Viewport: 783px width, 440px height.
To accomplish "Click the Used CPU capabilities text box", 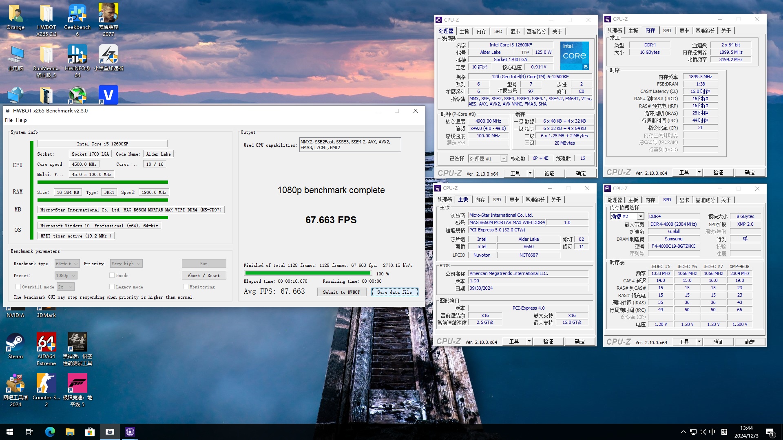I will [x=350, y=145].
